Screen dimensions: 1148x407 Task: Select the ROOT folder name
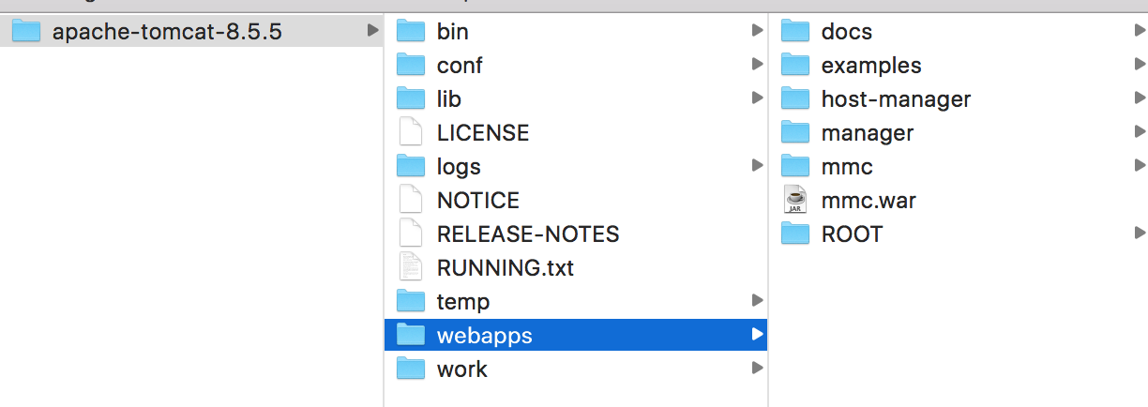[852, 234]
